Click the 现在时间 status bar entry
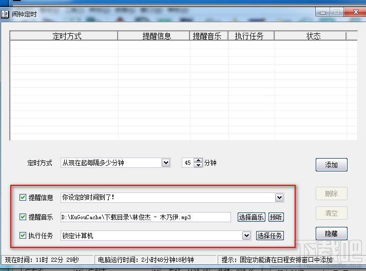 pos(47,260)
